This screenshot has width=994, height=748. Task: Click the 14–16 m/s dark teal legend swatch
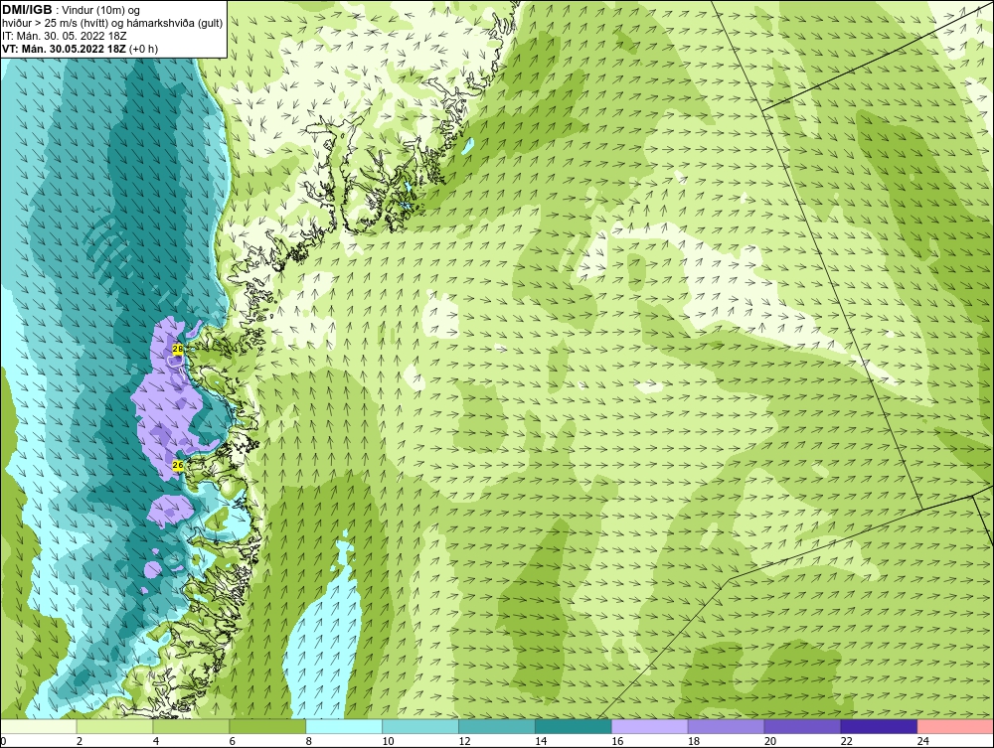(574, 726)
